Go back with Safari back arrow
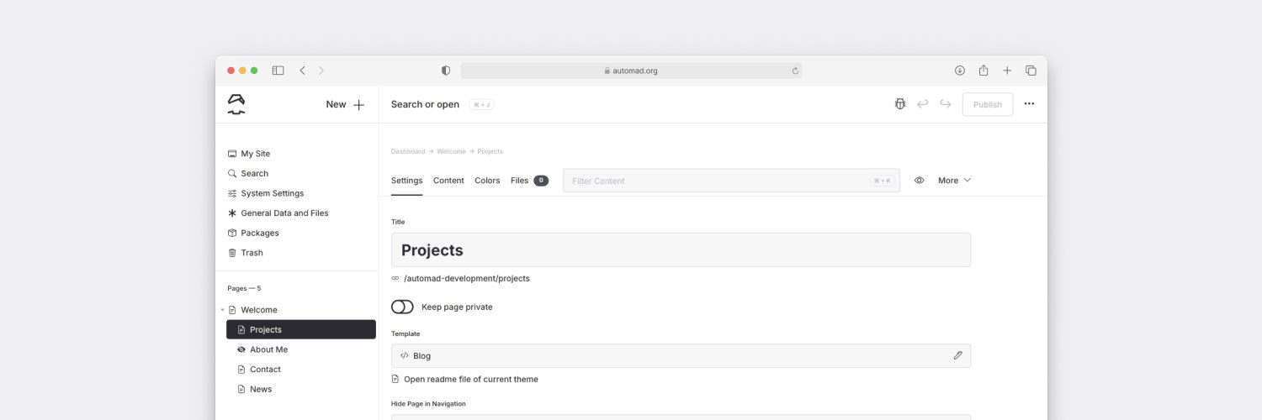The image size is (1262, 420). (x=302, y=71)
